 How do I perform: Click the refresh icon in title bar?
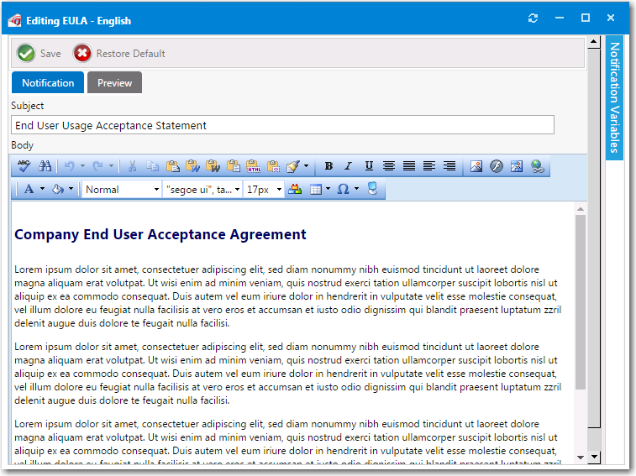[x=533, y=18]
